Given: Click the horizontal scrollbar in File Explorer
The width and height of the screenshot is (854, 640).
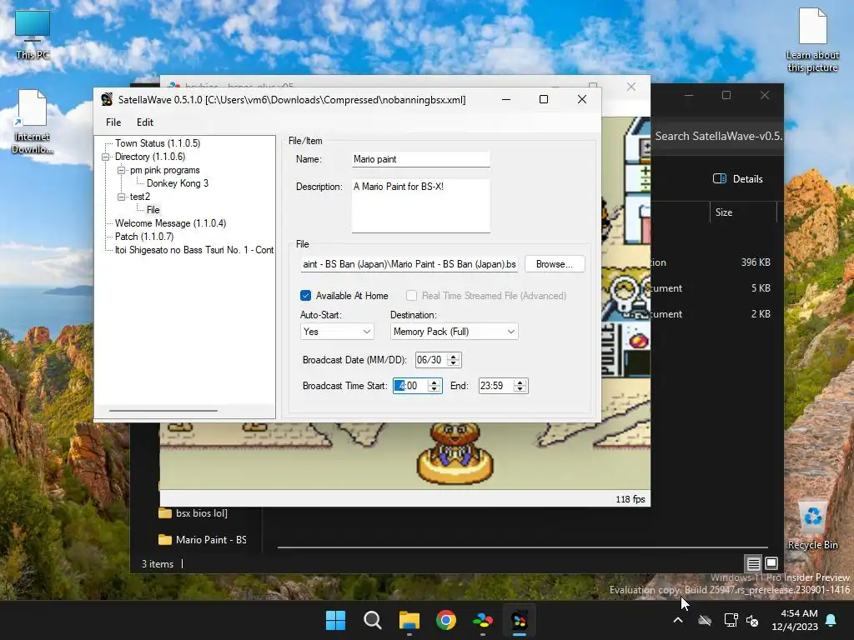Looking at the screenshot, I should [x=523, y=547].
